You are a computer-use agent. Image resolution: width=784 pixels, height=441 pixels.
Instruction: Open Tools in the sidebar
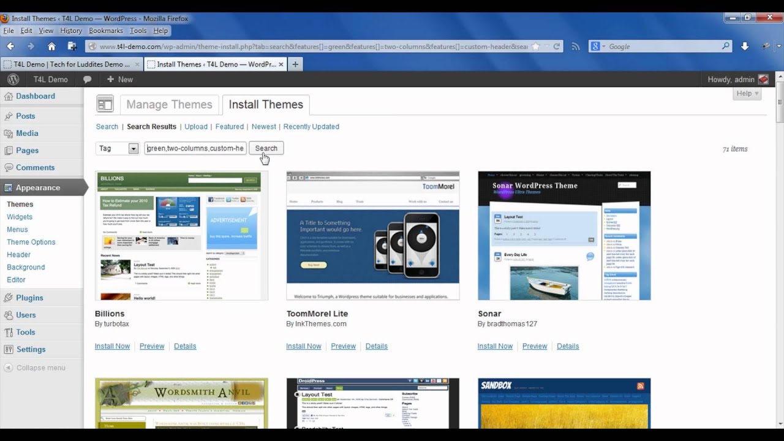click(x=25, y=332)
